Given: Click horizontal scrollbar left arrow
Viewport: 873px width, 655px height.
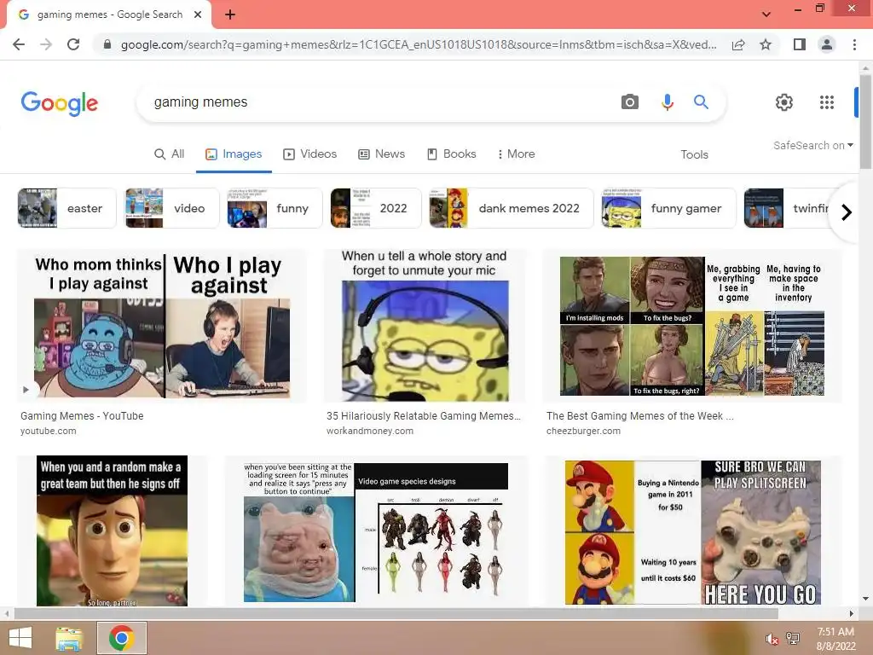Looking at the screenshot, I should tap(7, 614).
